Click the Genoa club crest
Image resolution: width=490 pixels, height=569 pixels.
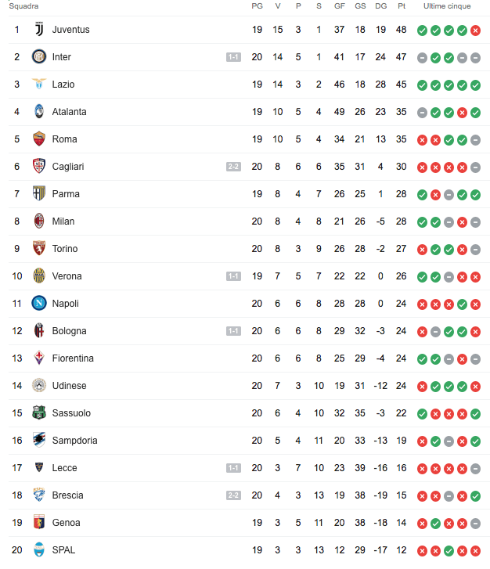(x=39, y=523)
